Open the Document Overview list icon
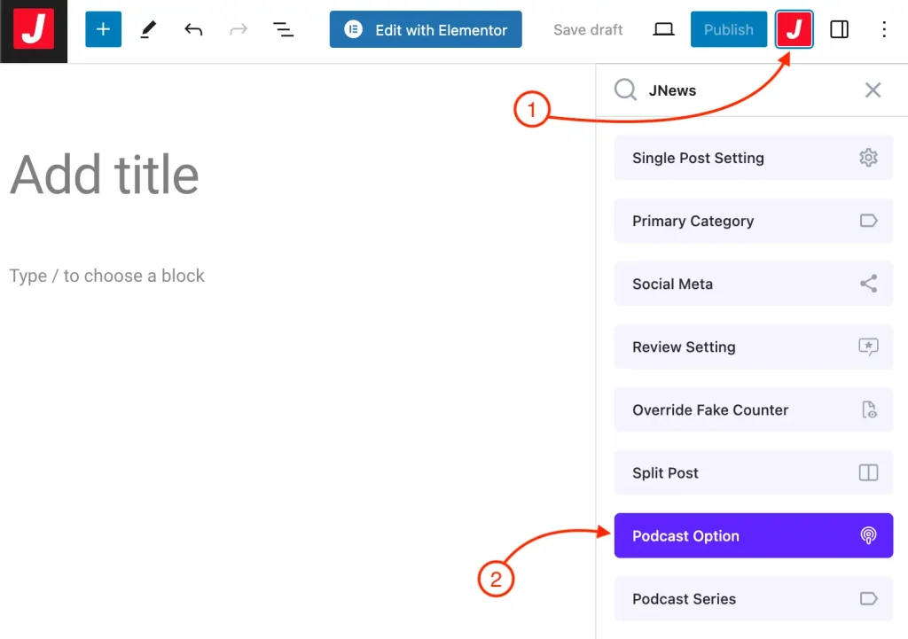 [283, 30]
